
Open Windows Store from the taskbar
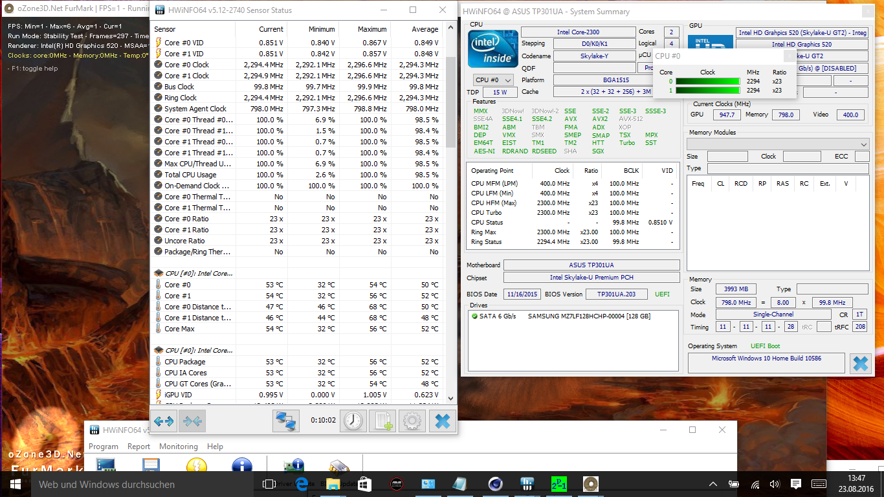364,484
